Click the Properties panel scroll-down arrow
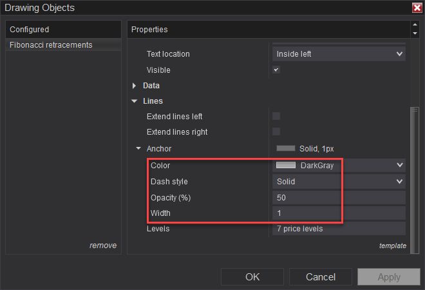The height and width of the screenshot is (290, 425). (x=414, y=33)
